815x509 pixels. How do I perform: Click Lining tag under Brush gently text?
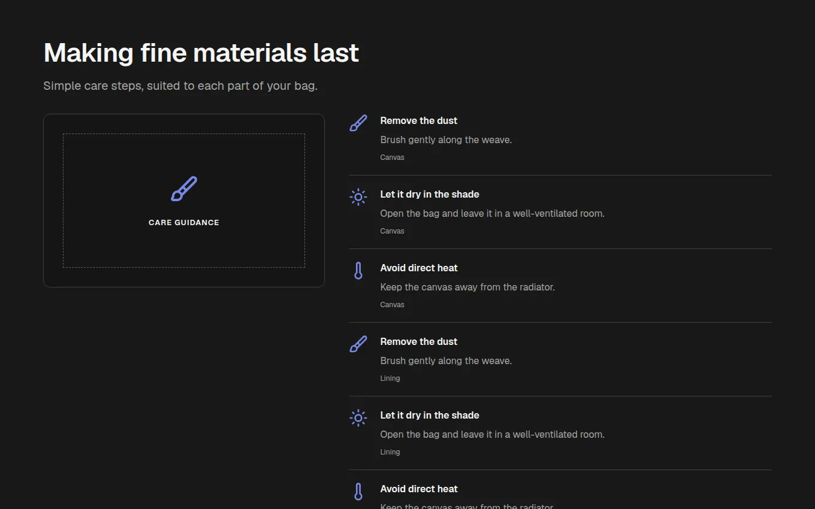click(390, 378)
